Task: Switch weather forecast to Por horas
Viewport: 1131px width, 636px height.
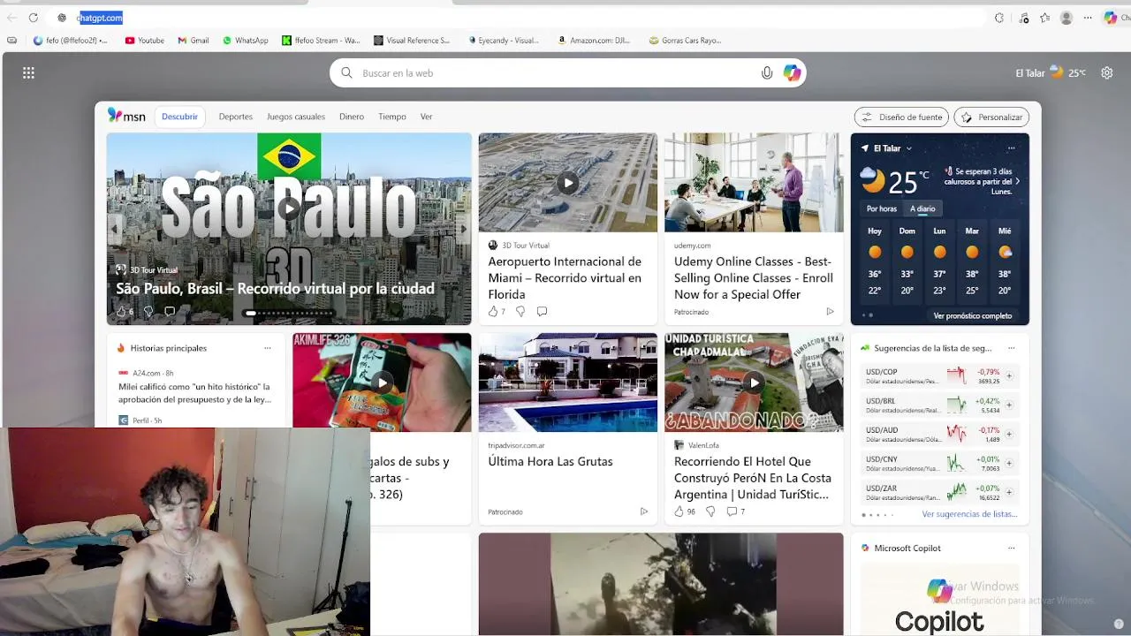Action: click(881, 209)
